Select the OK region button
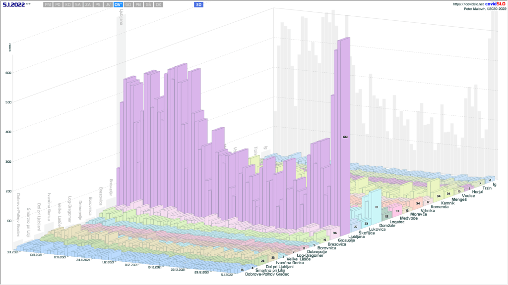508x285 pixels. [x=158, y=4]
